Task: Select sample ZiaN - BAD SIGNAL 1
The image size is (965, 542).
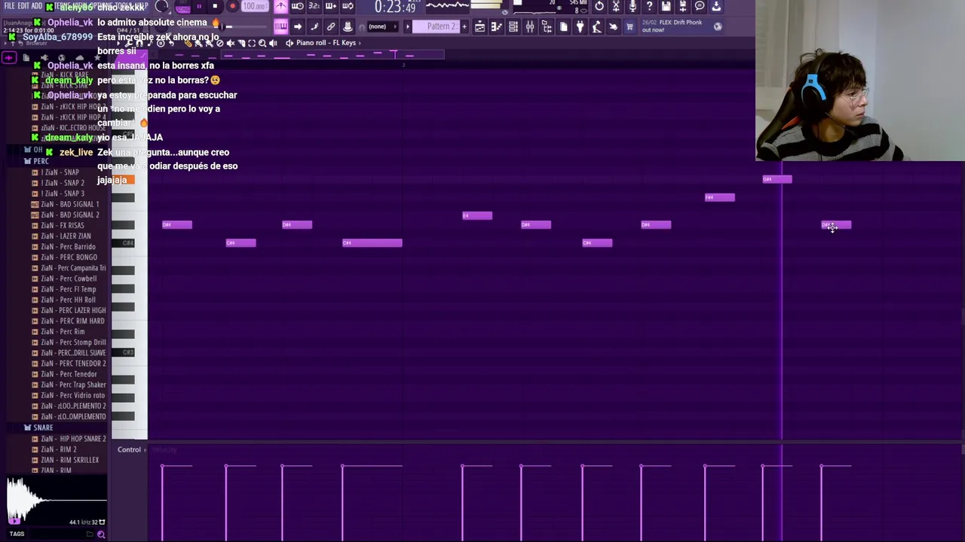Action: coord(69,204)
